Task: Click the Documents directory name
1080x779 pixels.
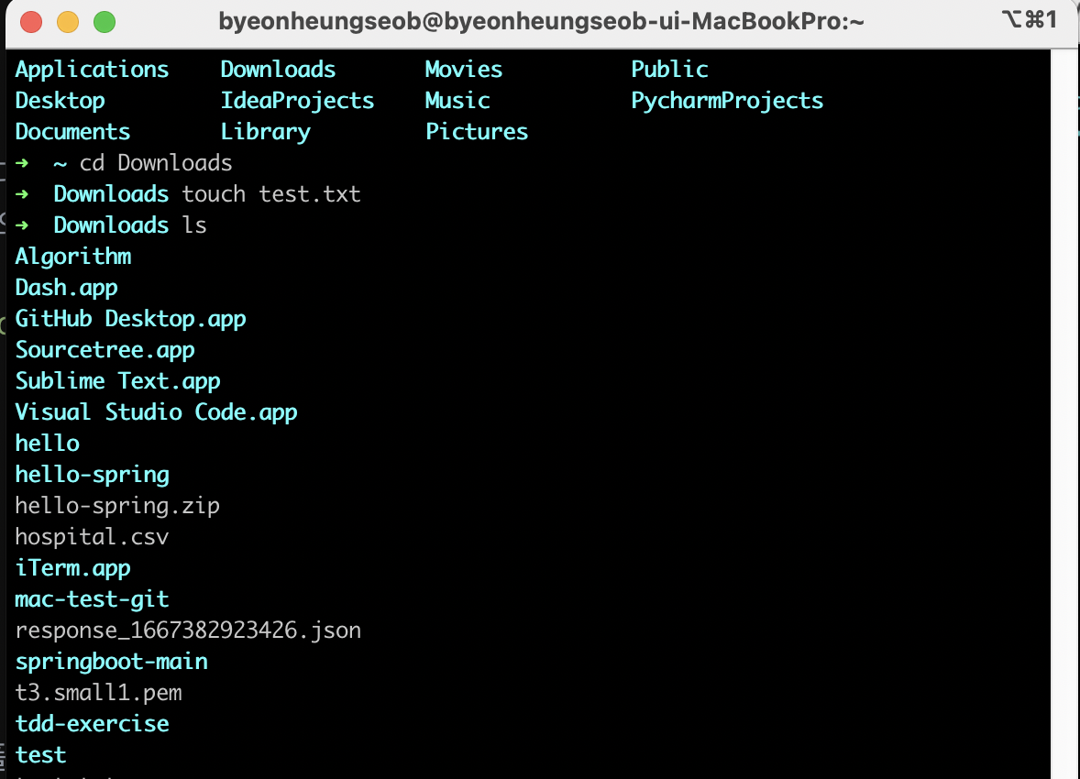Action: click(72, 132)
